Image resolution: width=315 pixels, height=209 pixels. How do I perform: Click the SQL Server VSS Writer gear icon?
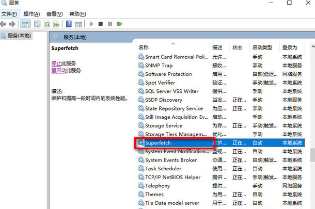pyautogui.click(x=141, y=91)
